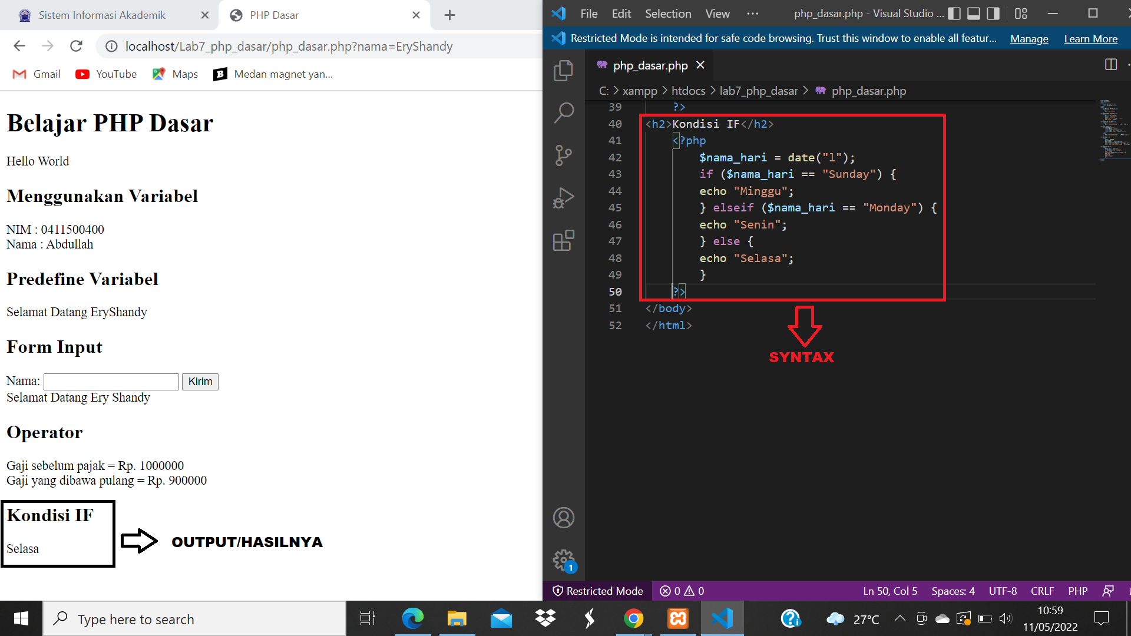Open the Run and Debug view
The height and width of the screenshot is (636, 1131).
(564, 197)
